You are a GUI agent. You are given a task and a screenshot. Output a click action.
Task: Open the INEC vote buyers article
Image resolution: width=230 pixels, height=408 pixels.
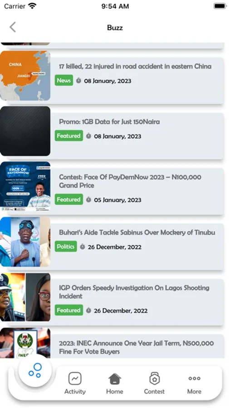[136, 347]
